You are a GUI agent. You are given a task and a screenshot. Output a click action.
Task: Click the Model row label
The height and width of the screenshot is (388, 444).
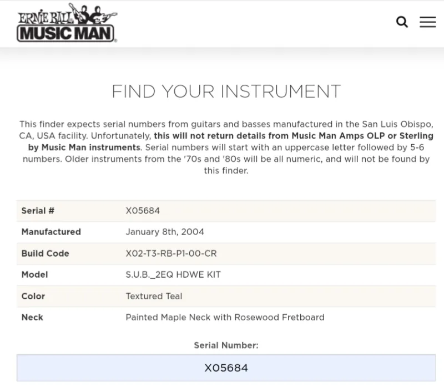(35, 274)
